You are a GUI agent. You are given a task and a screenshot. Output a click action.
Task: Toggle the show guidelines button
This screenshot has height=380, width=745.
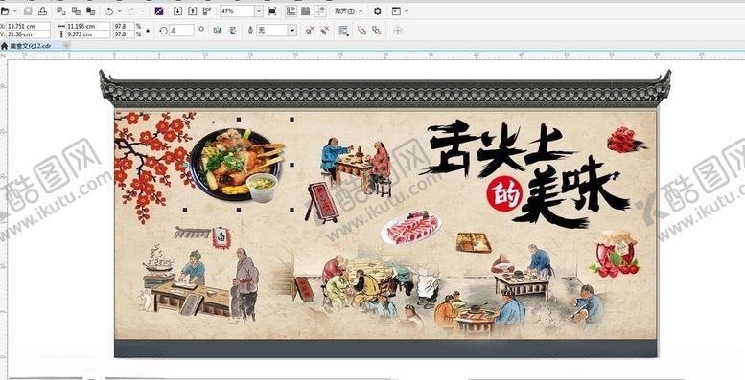click(x=320, y=11)
